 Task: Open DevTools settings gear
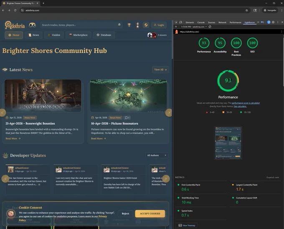[273, 22]
